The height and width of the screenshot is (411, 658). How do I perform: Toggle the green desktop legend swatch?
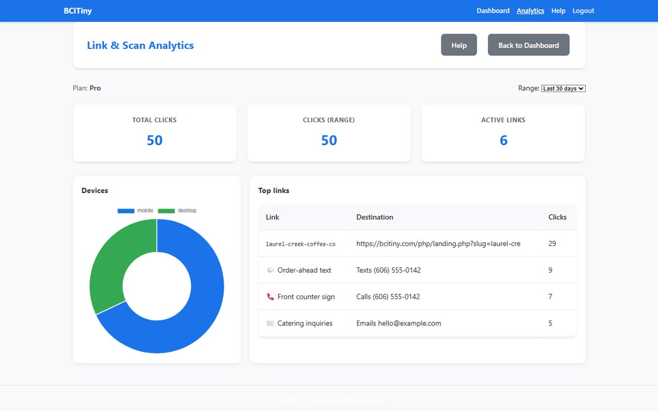(x=166, y=211)
